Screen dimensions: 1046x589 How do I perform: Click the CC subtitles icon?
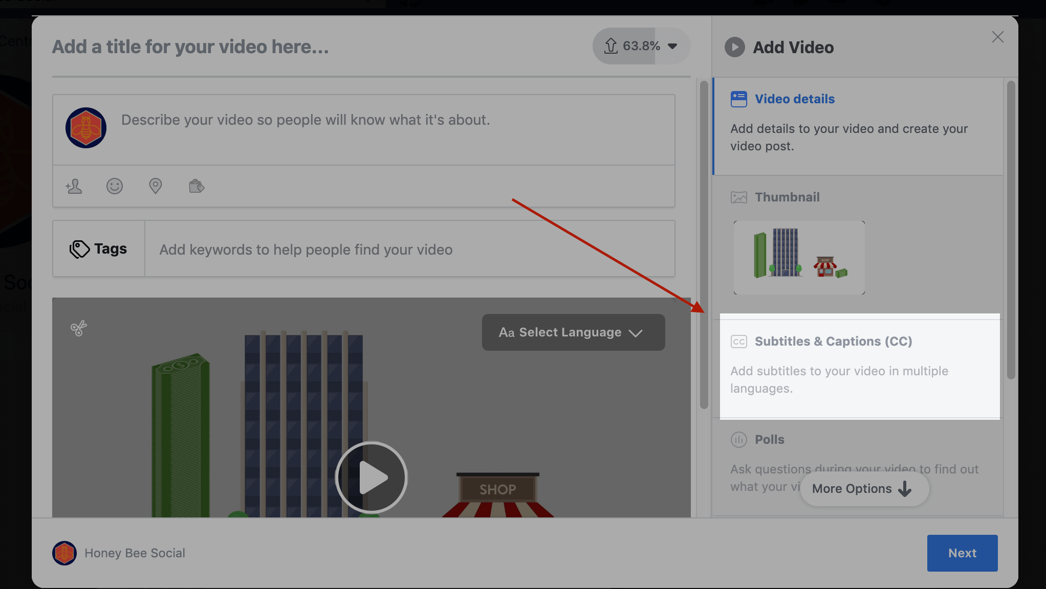click(x=739, y=342)
